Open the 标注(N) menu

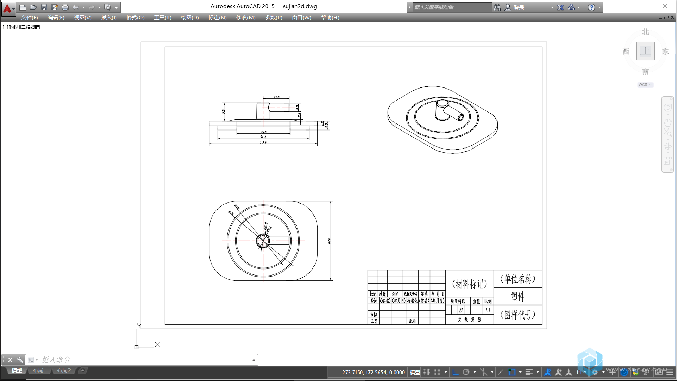[217, 18]
